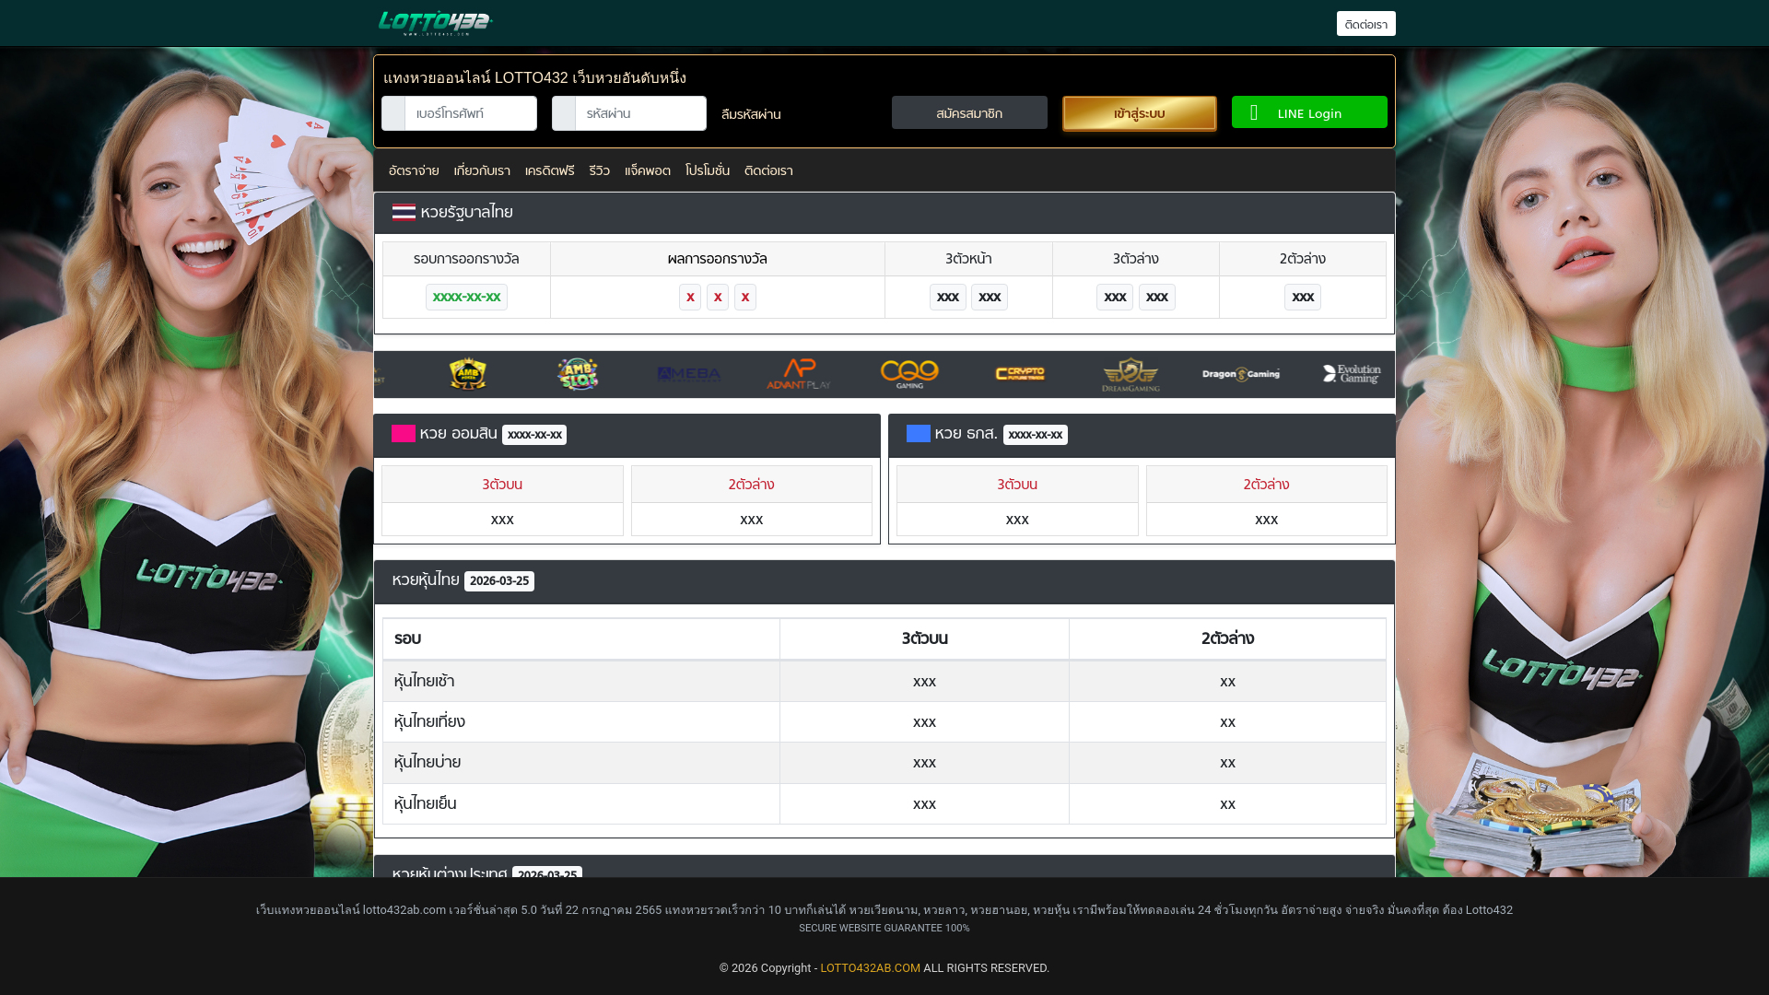Screen dimensions: 1769x995
Task: Open the Crypto Future Trade logo
Action: point(1020,374)
